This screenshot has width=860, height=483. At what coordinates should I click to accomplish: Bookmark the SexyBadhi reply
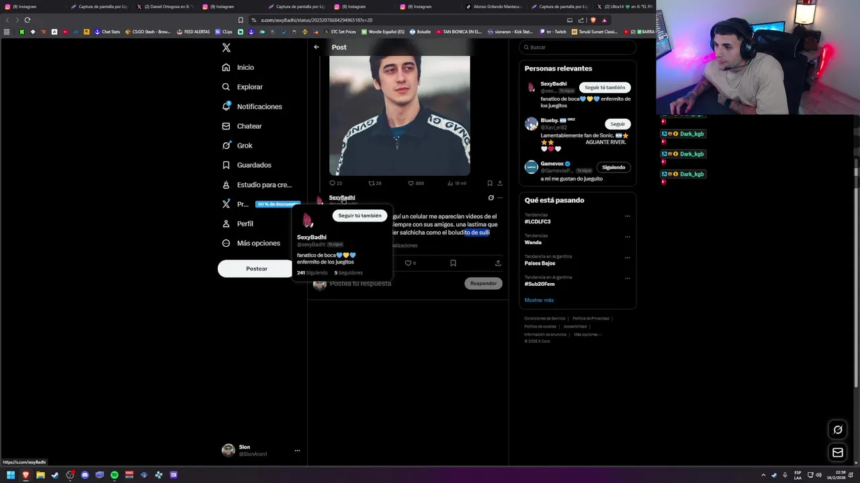pyautogui.click(x=453, y=263)
